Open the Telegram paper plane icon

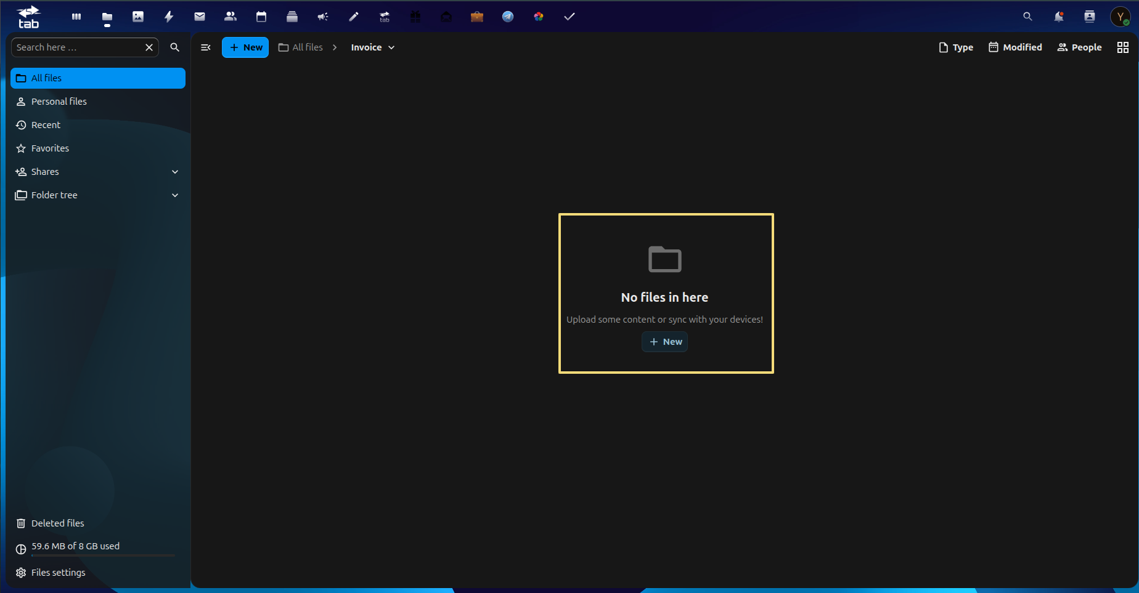(508, 17)
